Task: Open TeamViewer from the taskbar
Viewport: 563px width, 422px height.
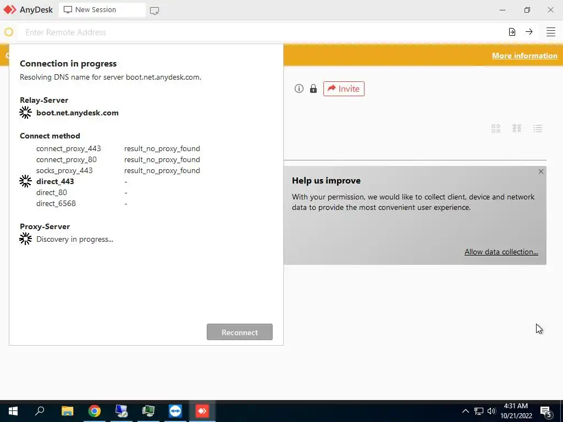Action: click(x=175, y=411)
